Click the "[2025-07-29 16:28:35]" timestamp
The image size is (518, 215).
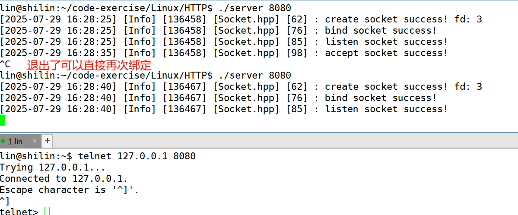coord(58,53)
